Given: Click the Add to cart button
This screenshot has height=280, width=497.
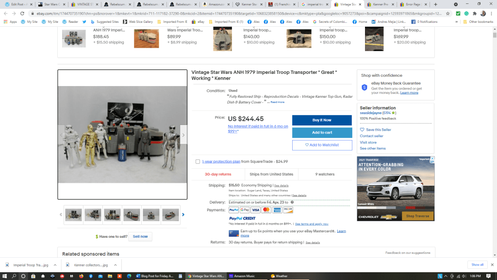Looking at the screenshot, I should coord(322,133).
